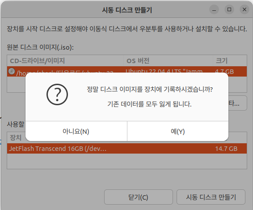The width and height of the screenshot is (253, 210).
Task: Click the 닫기(C) button
Action: click(x=139, y=197)
